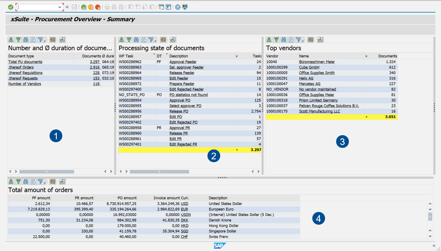Screen dimensions: 441x251
Task: Click the Find Next icon in the vendors panel
Action: point(291,40)
